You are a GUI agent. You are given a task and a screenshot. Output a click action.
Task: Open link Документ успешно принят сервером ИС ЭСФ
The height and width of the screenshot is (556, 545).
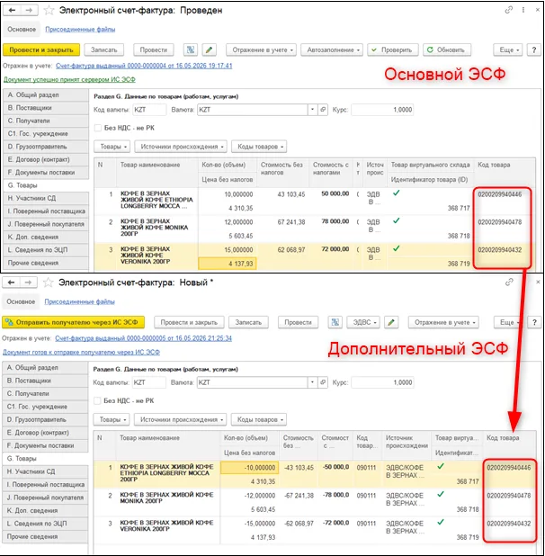click(x=69, y=79)
